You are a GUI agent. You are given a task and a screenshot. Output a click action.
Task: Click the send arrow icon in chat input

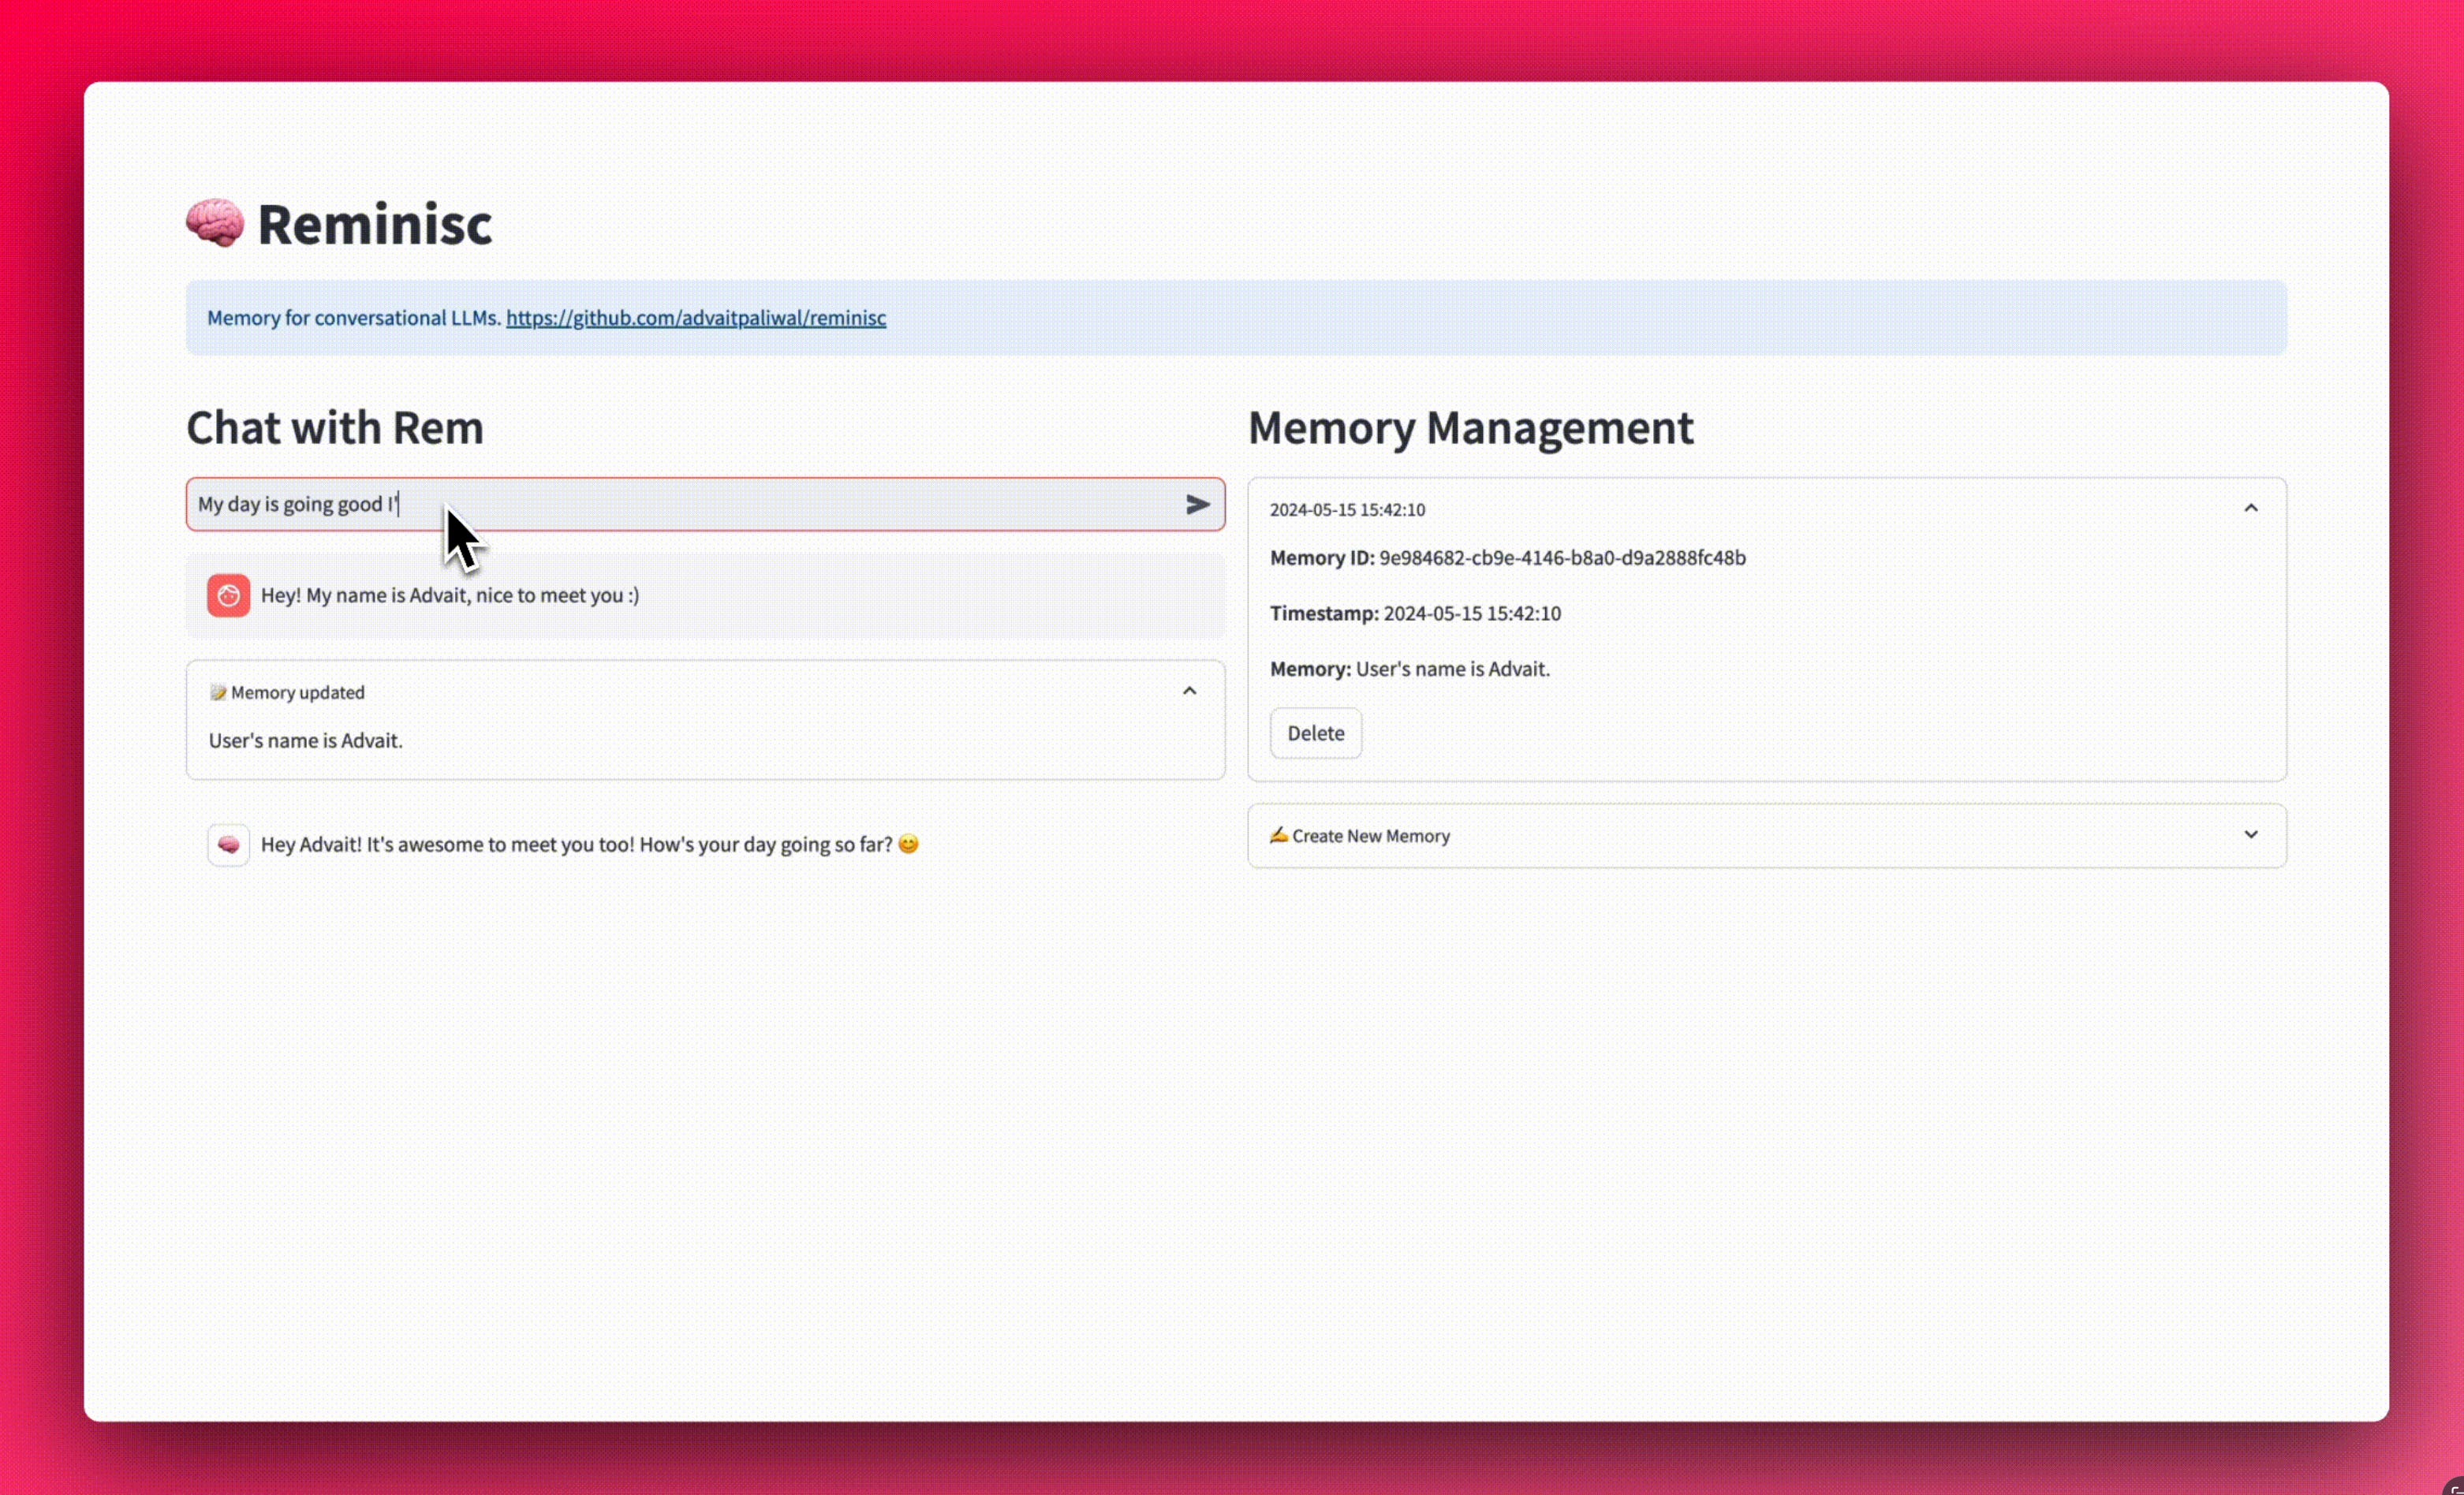click(1197, 505)
